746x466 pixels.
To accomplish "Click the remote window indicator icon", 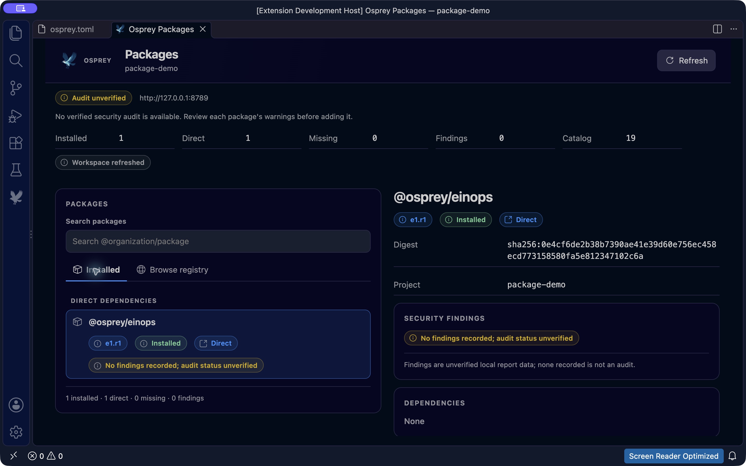I will pyautogui.click(x=14, y=456).
